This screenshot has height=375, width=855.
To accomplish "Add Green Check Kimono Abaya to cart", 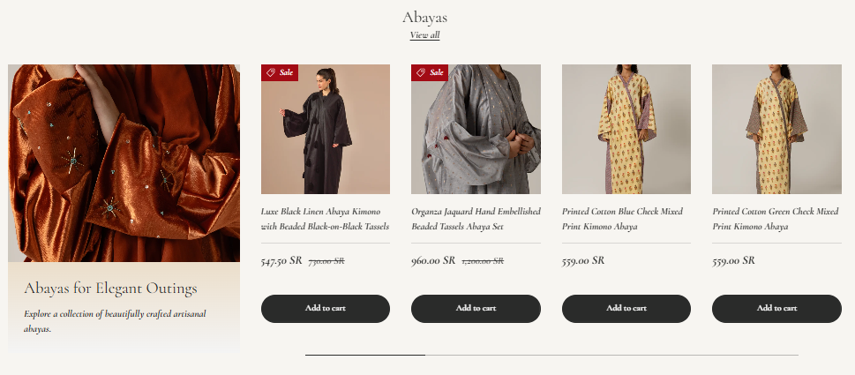I will pyautogui.click(x=776, y=308).
